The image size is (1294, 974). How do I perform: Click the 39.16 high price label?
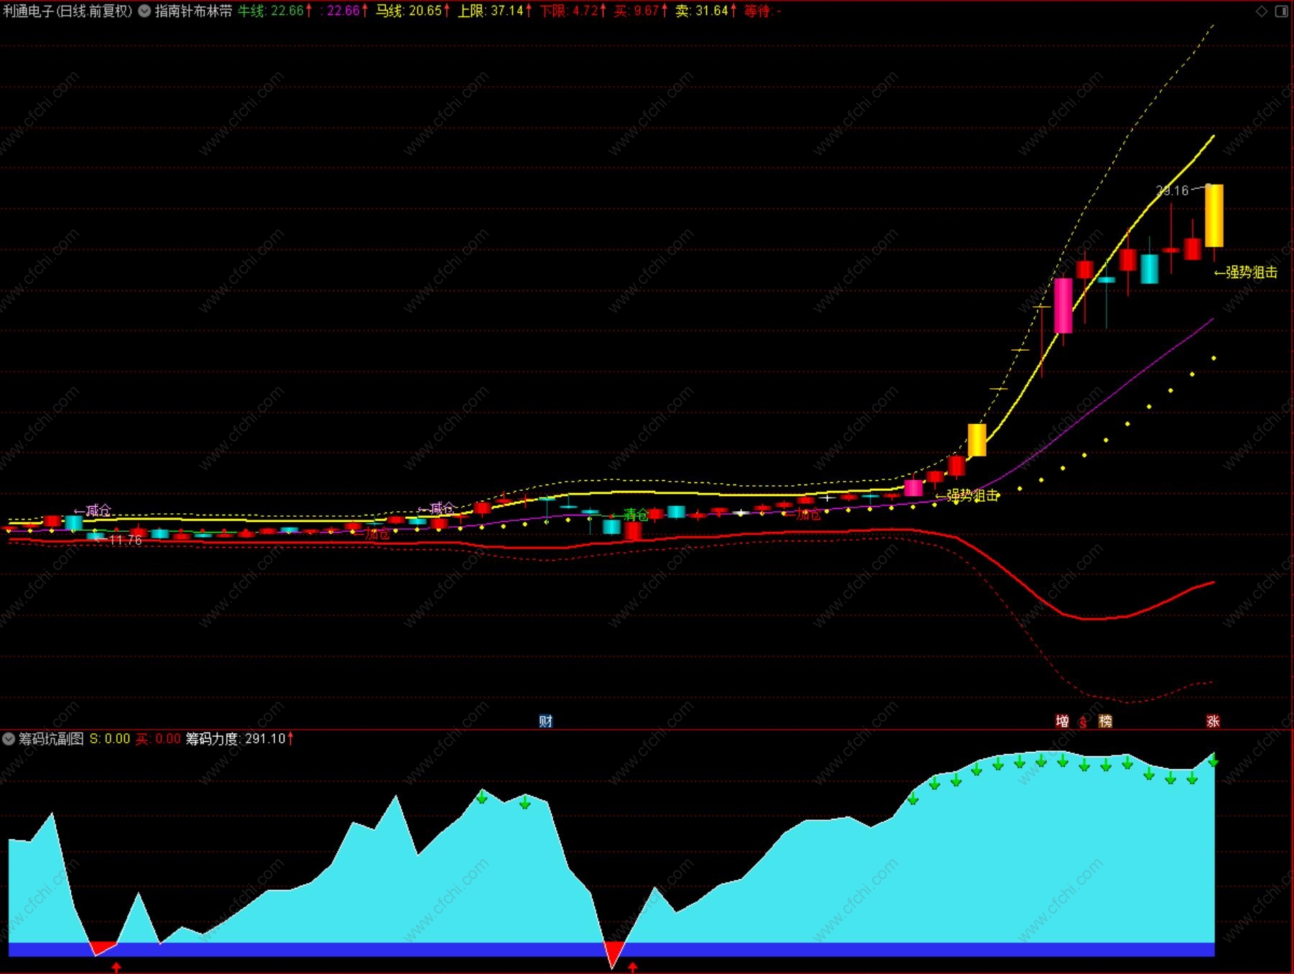[1173, 190]
